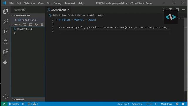This screenshot has height=106, width=188.
Task: Open the Docker view
Action: 5,62
